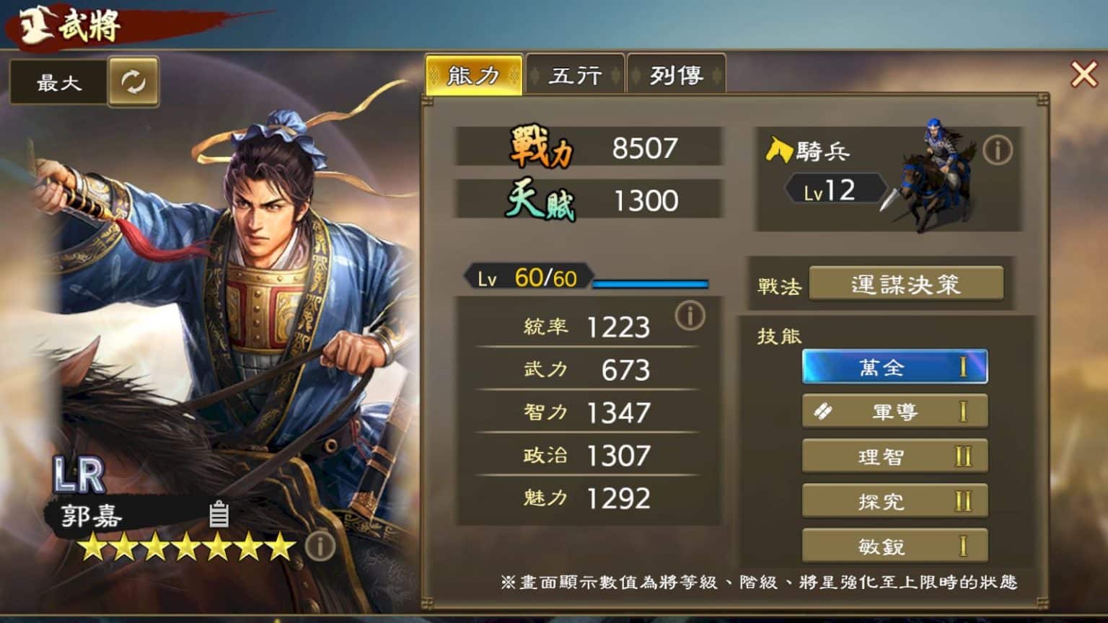This screenshot has width=1108, height=623.
Task: Tap the 理智 II skill
Action: click(x=894, y=456)
